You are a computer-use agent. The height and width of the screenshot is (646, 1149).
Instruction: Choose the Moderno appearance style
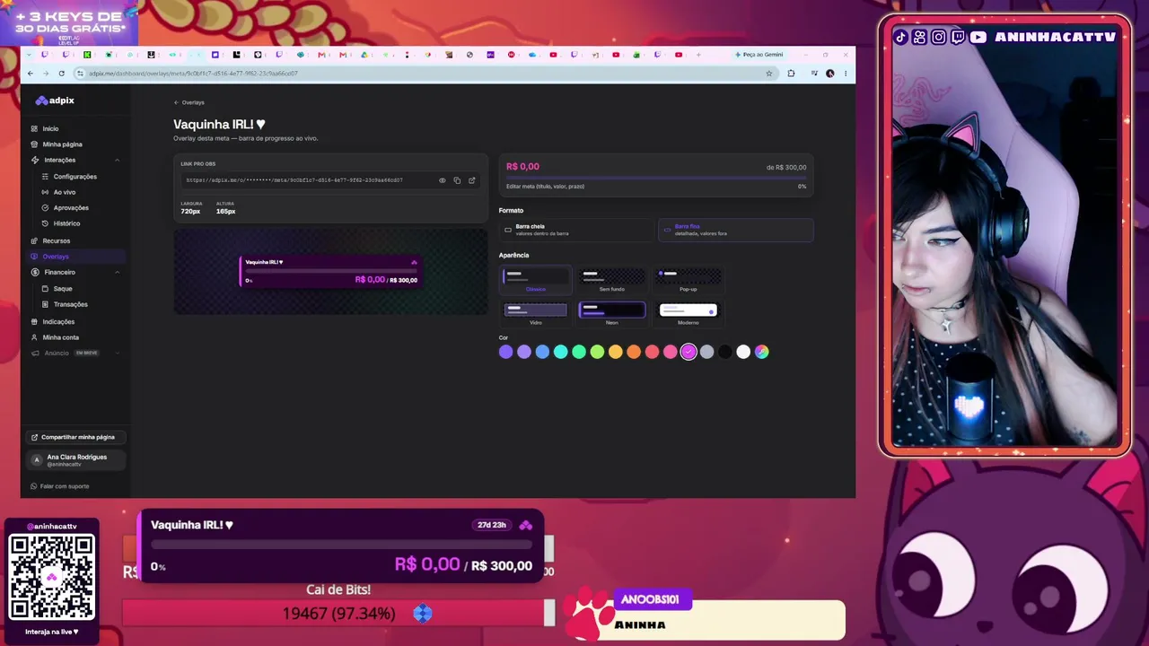point(689,313)
